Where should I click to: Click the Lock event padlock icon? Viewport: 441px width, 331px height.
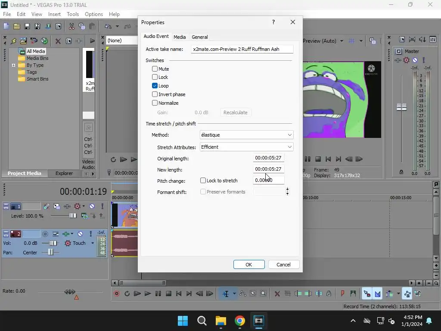point(329,294)
